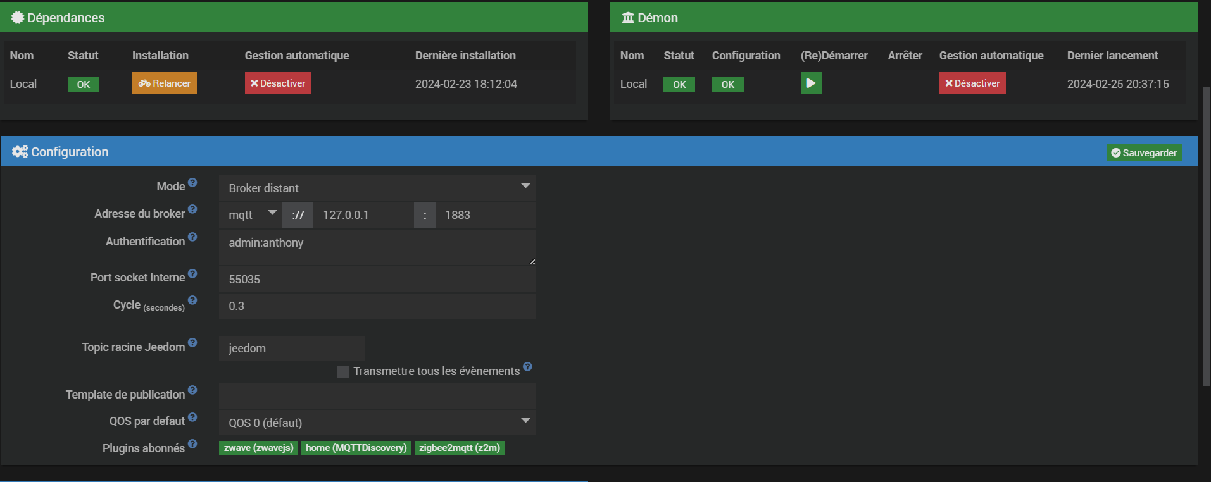Click the zigbee2mqtt (z2m) plugin tag
Image resolution: width=1211 pixels, height=482 pixels.
coord(459,448)
